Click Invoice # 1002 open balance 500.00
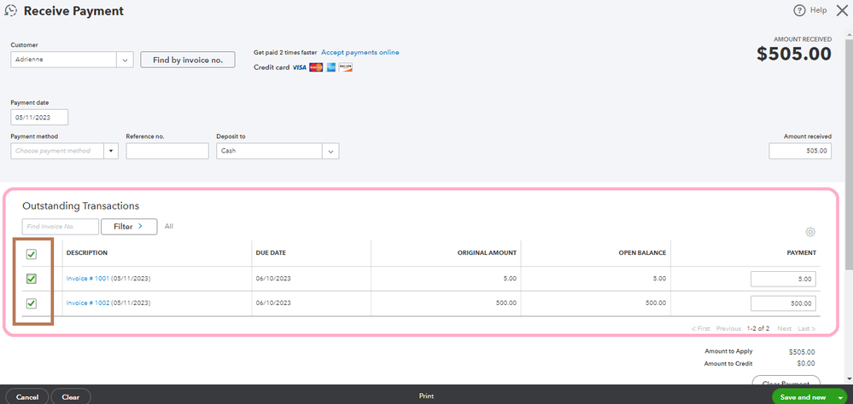 click(656, 303)
